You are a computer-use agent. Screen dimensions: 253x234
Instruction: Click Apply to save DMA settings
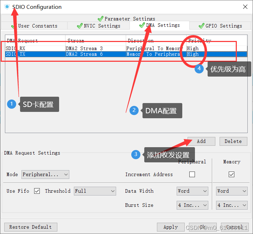171,227
